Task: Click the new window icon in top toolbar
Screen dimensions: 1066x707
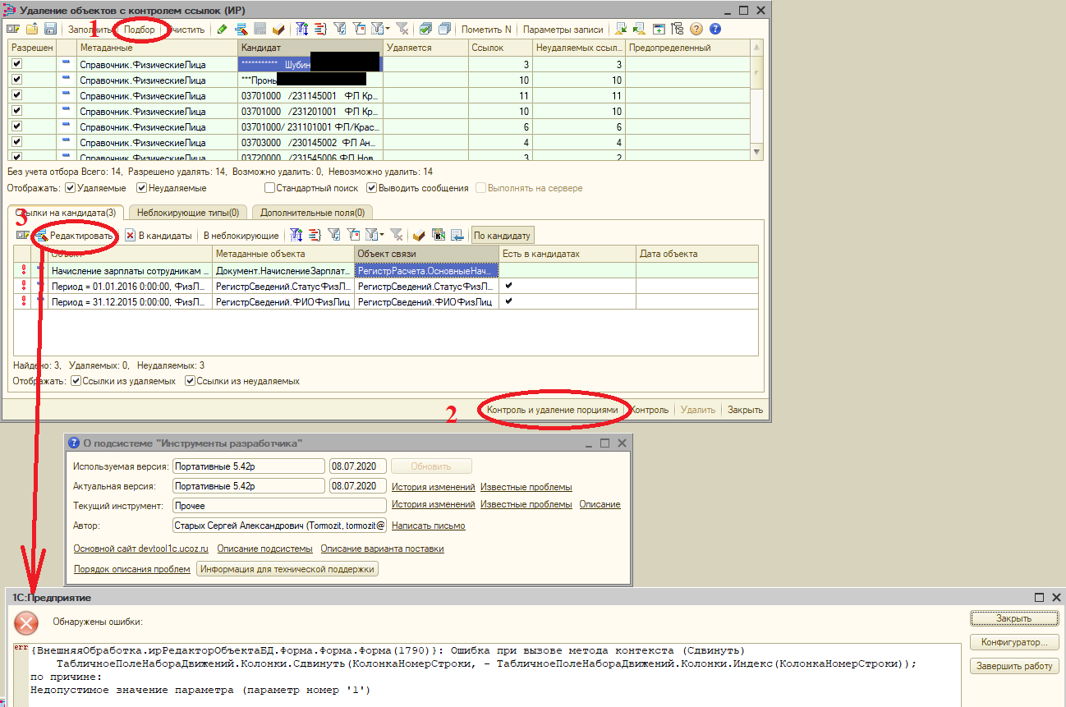Action: coord(659,29)
